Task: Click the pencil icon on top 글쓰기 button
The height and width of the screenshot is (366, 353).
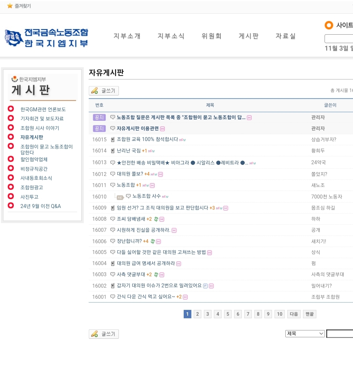Action: [x=95, y=91]
